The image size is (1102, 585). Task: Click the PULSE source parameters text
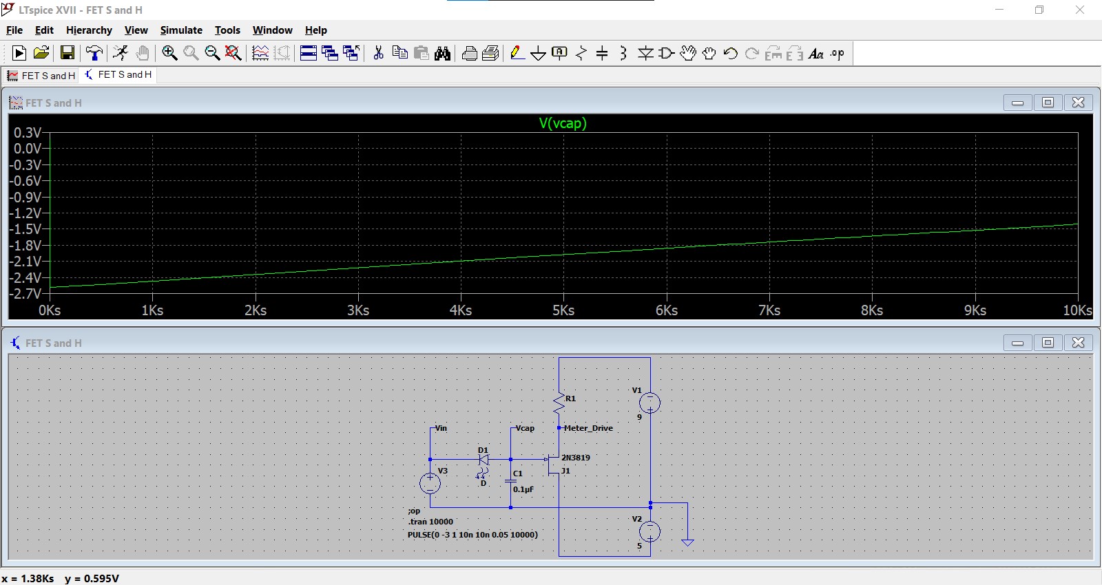[472, 535]
